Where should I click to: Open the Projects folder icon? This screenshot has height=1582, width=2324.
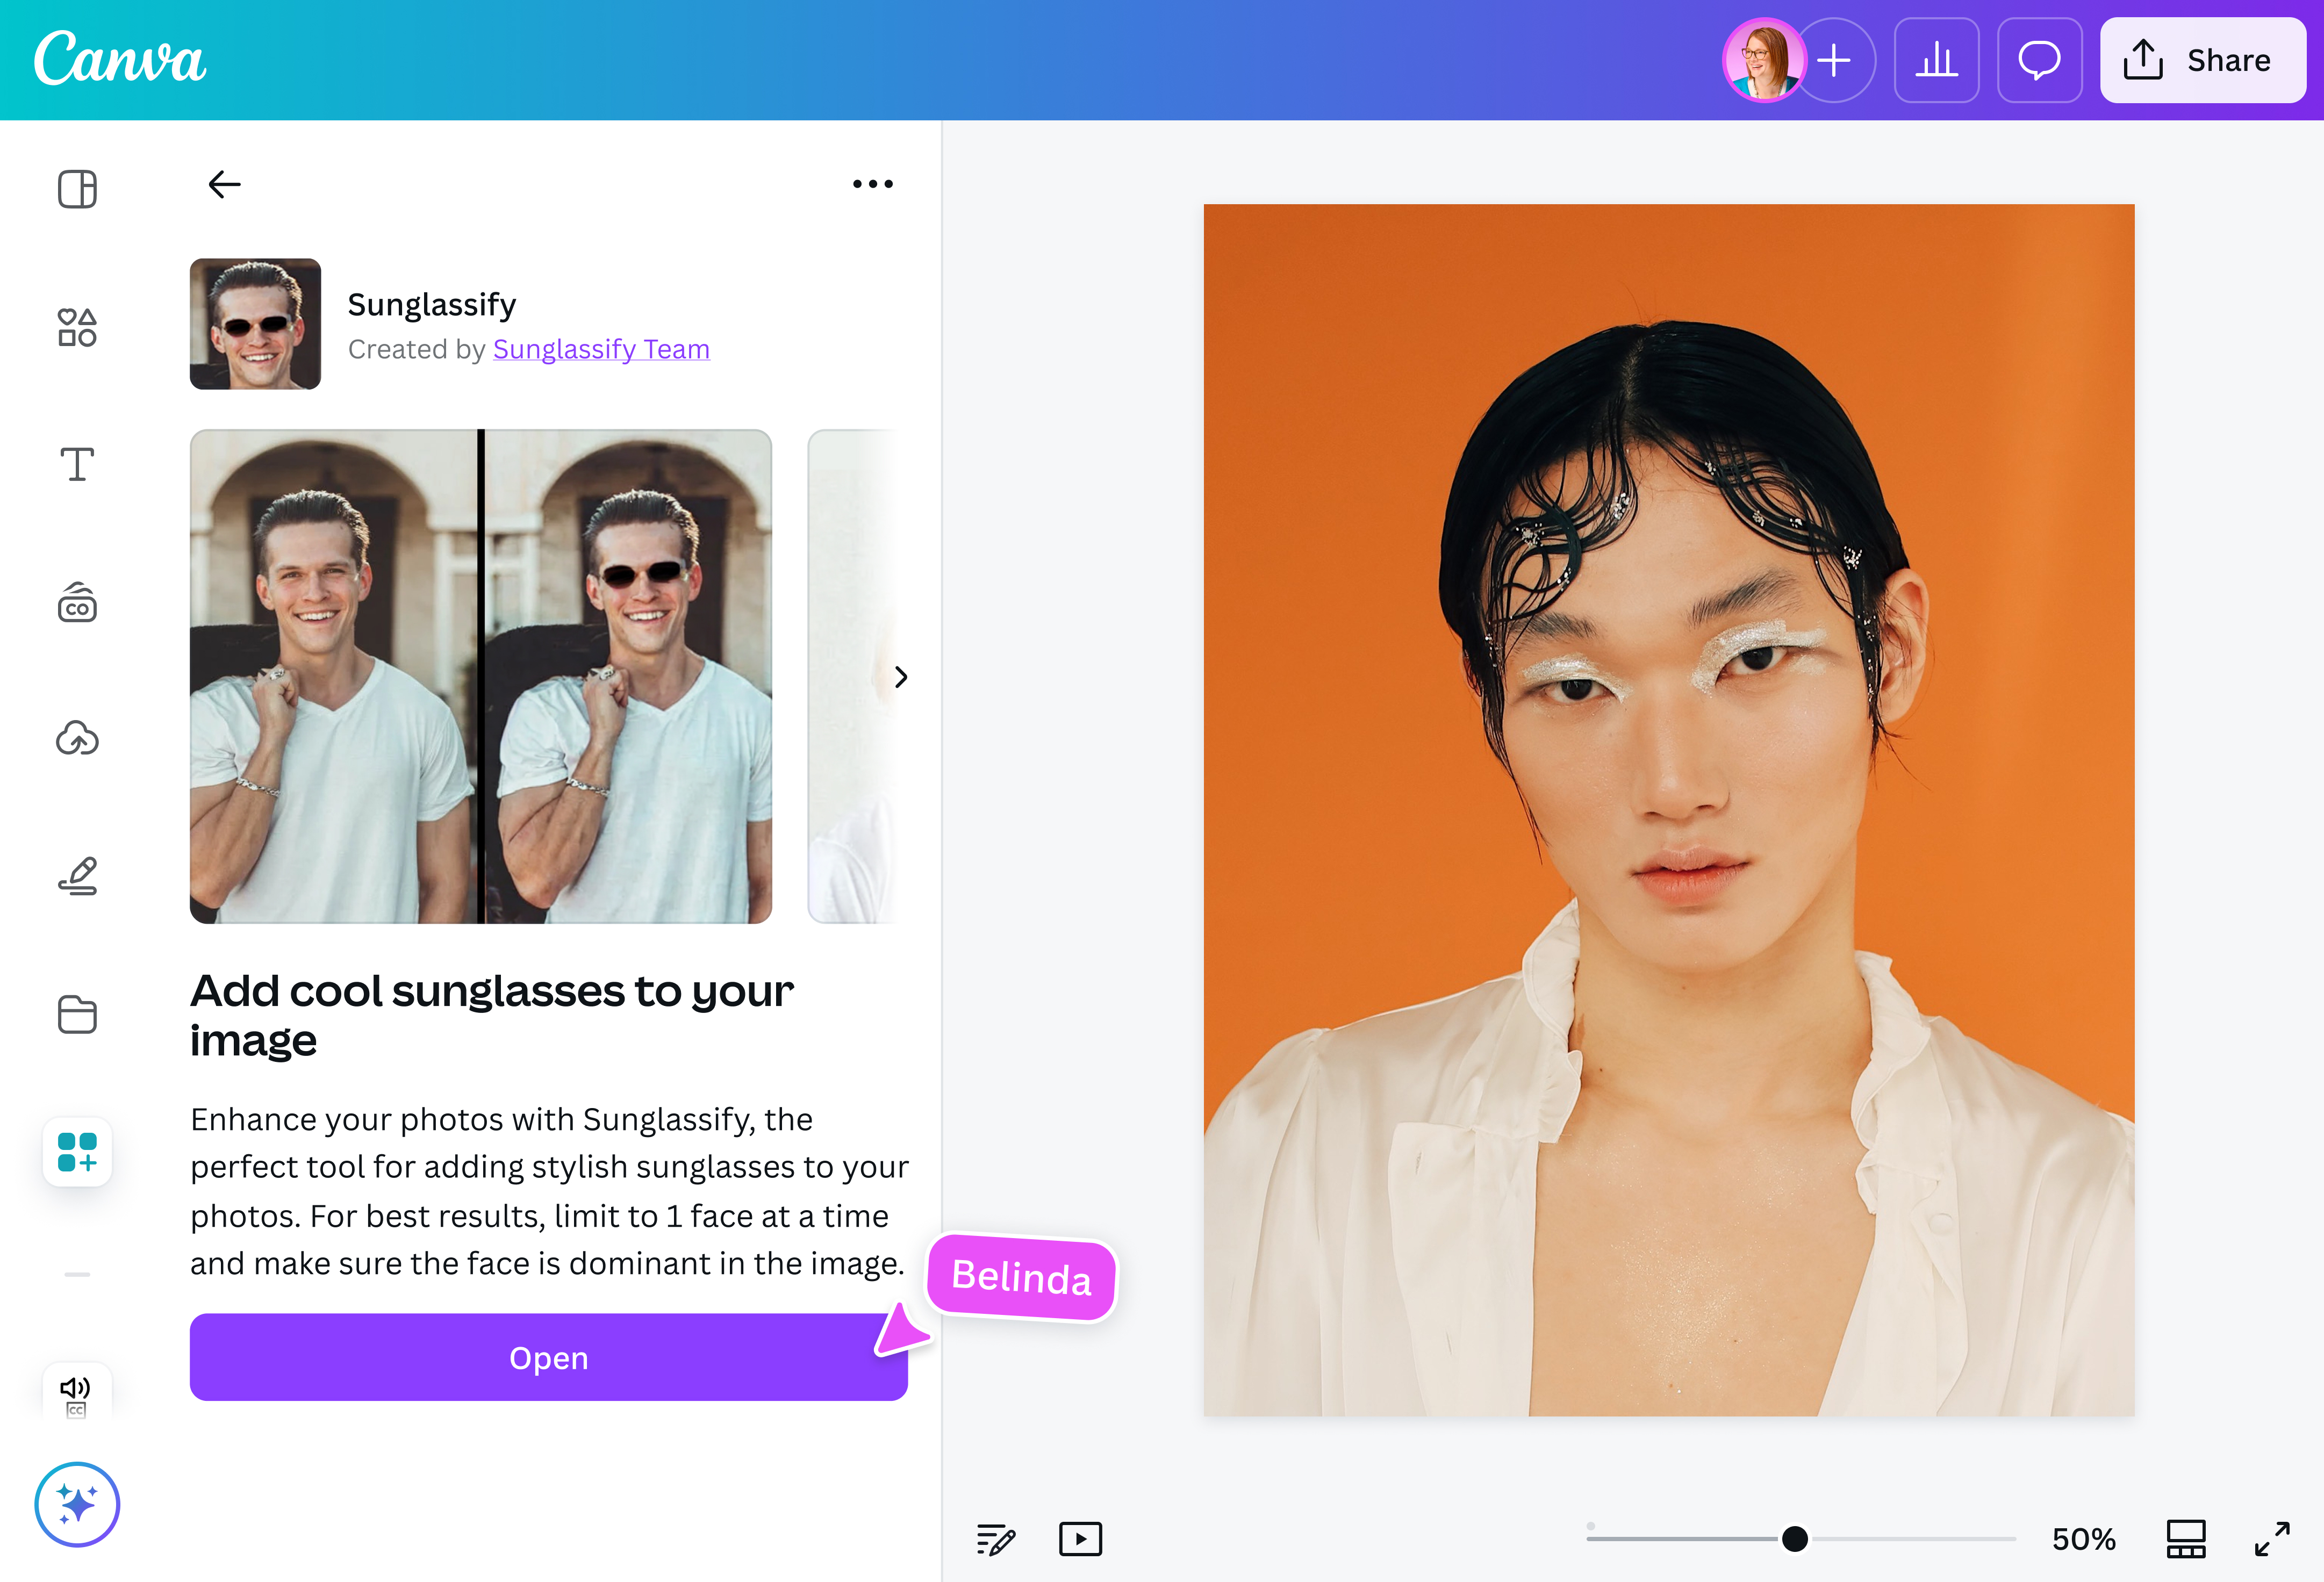[77, 1014]
